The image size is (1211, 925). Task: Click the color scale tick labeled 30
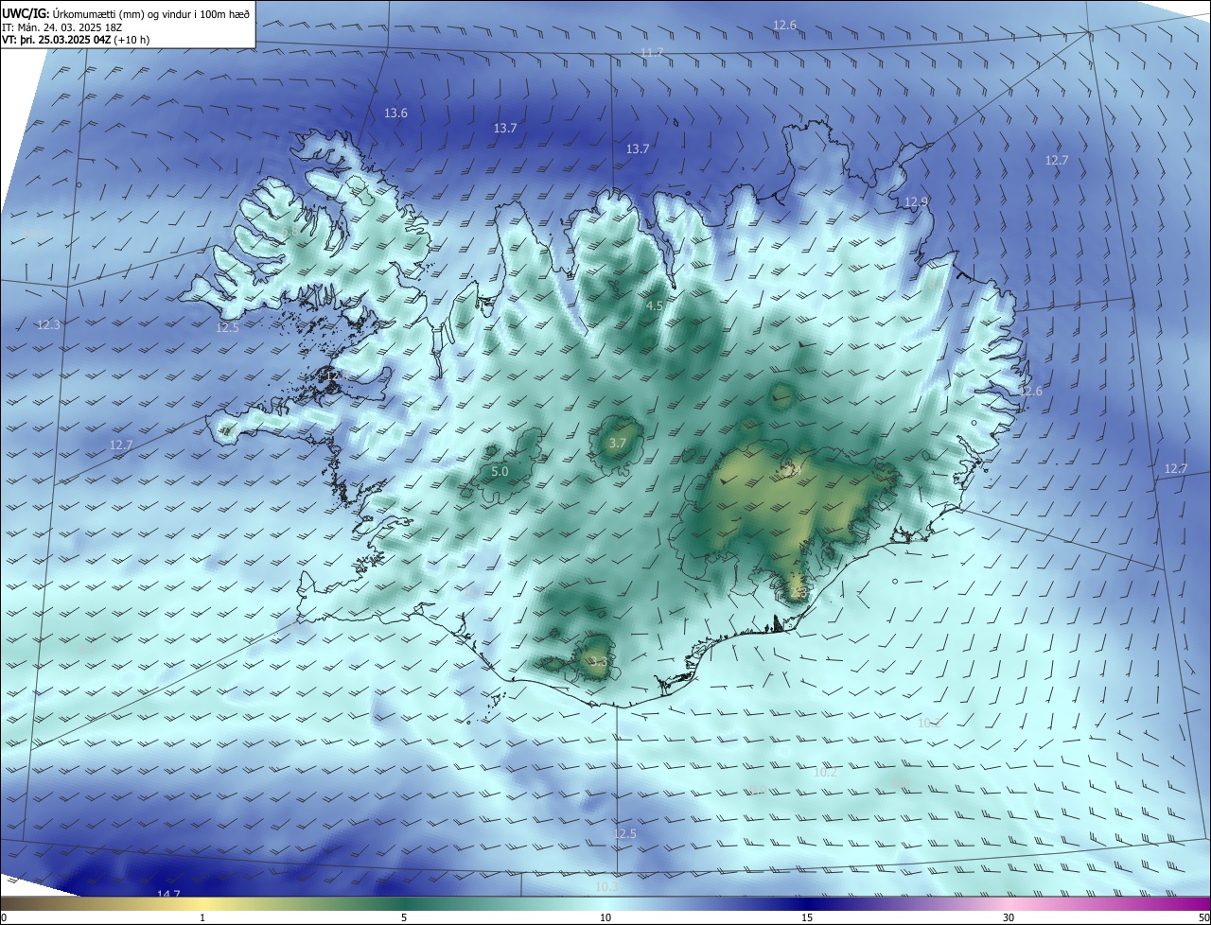(1009, 917)
